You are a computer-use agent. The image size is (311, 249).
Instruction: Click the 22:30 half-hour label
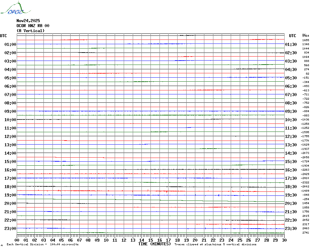click(291, 220)
